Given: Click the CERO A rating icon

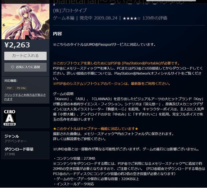Looking at the screenshot, I should point(10,118).
